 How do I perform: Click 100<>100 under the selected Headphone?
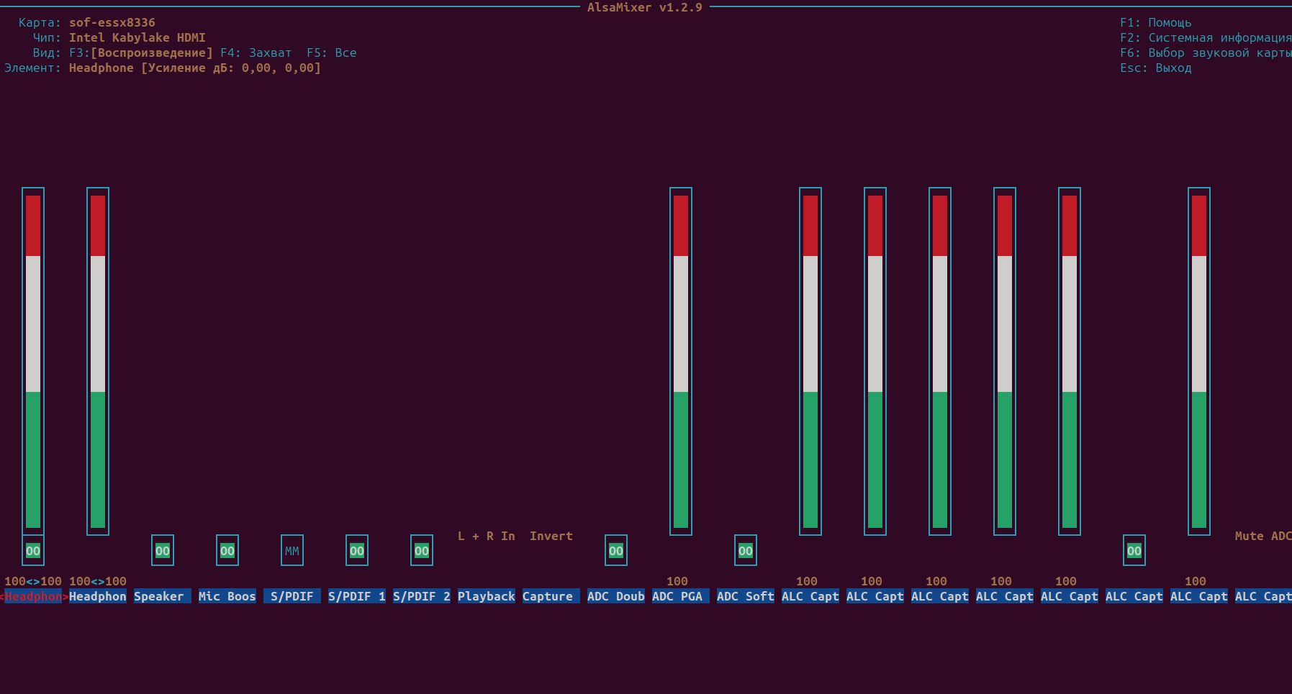pos(33,581)
